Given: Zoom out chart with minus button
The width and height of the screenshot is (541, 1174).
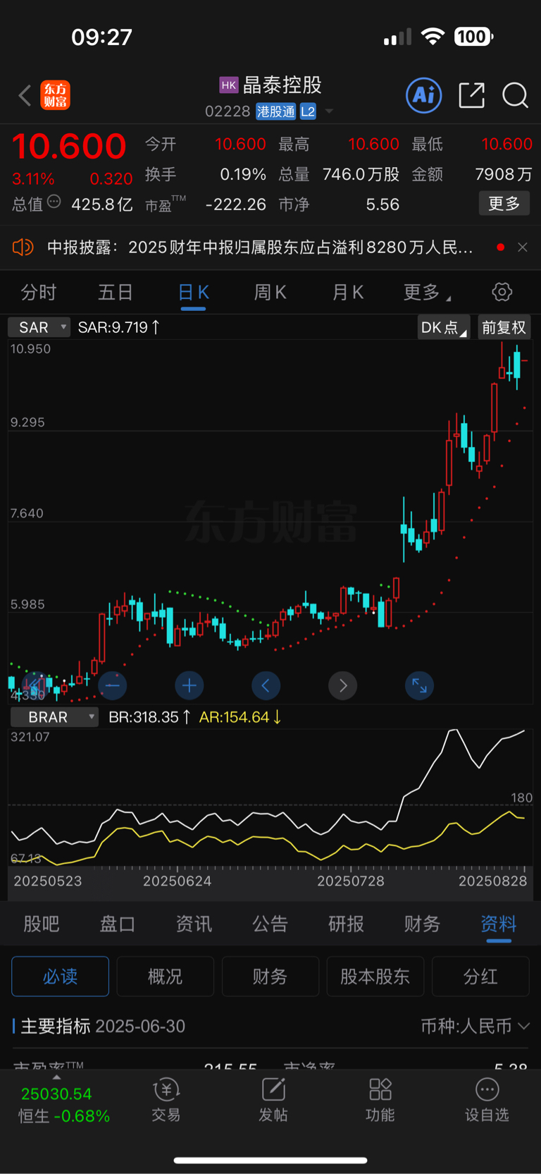Looking at the screenshot, I should click(113, 685).
